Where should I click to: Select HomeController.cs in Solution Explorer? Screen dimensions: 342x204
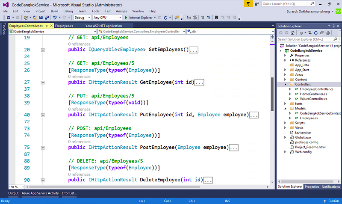coord(313,94)
